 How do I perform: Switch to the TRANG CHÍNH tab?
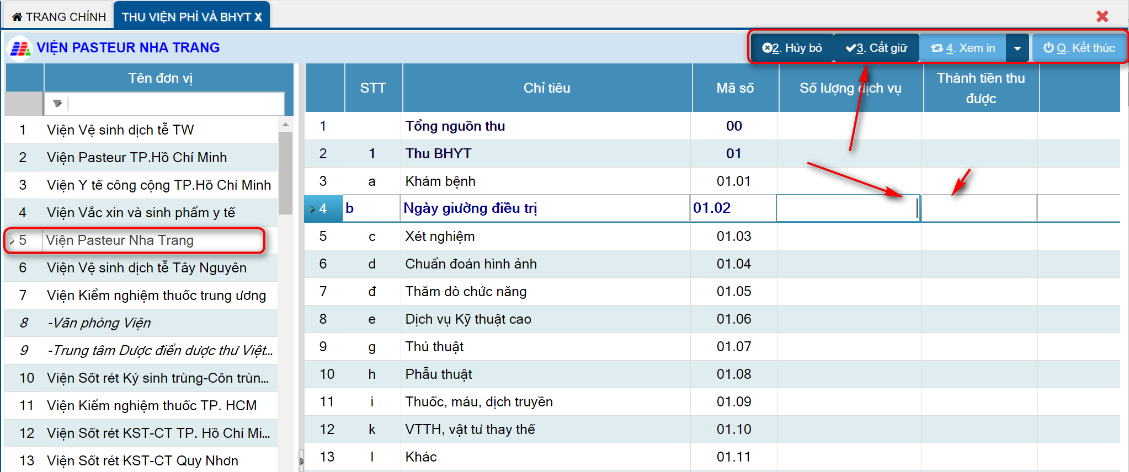(x=58, y=17)
